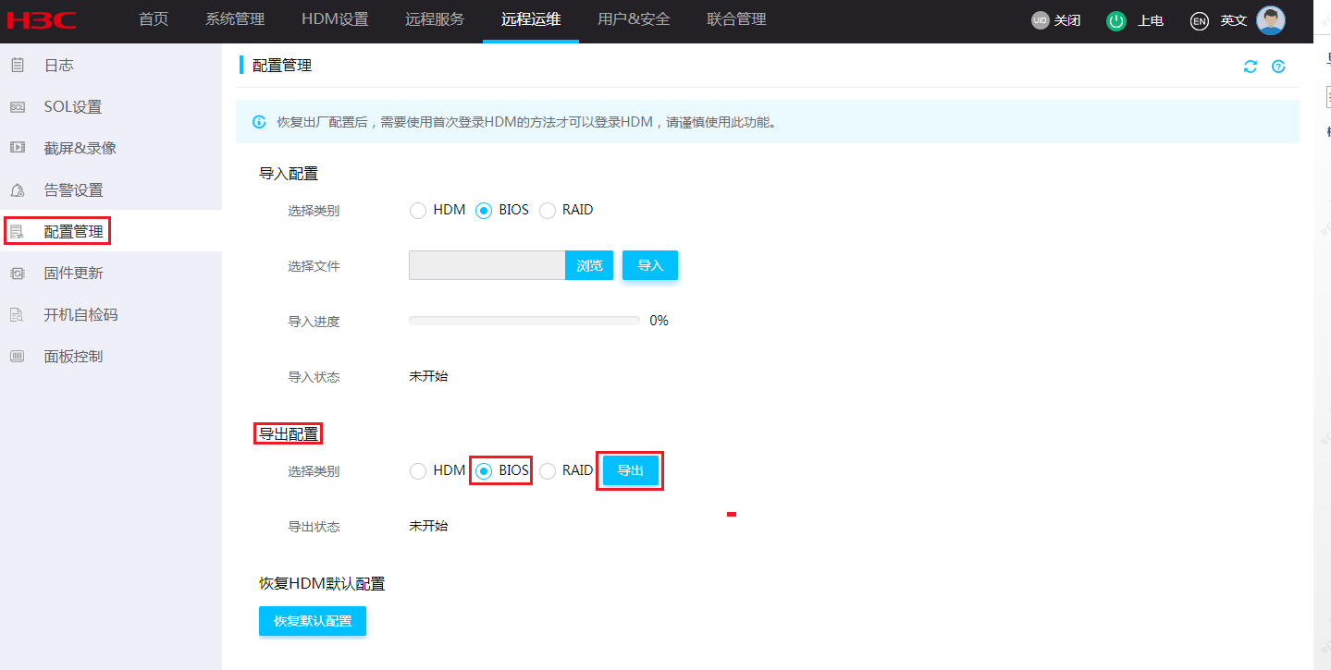Click the 恢复HDM默认配置 heading
Viewport: 1331px width, 670px height.
point(322,584)
